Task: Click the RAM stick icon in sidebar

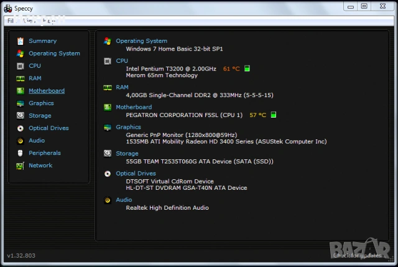Action: pyautogui.click(x=21, y=78)
